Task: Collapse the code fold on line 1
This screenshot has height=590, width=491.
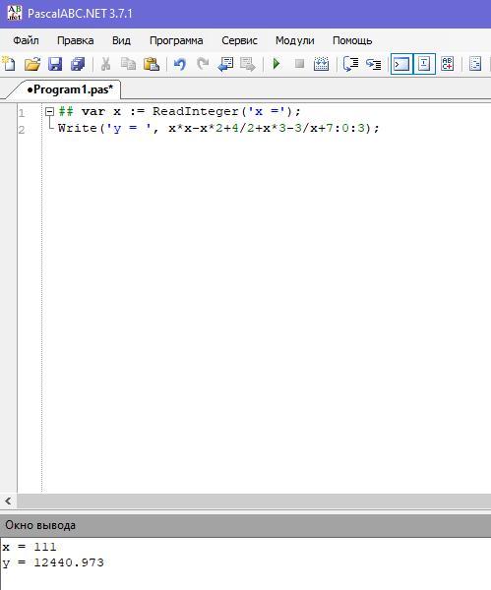Action: pos(49,112)
